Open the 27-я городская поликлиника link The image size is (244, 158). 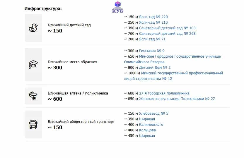(164, 93)
